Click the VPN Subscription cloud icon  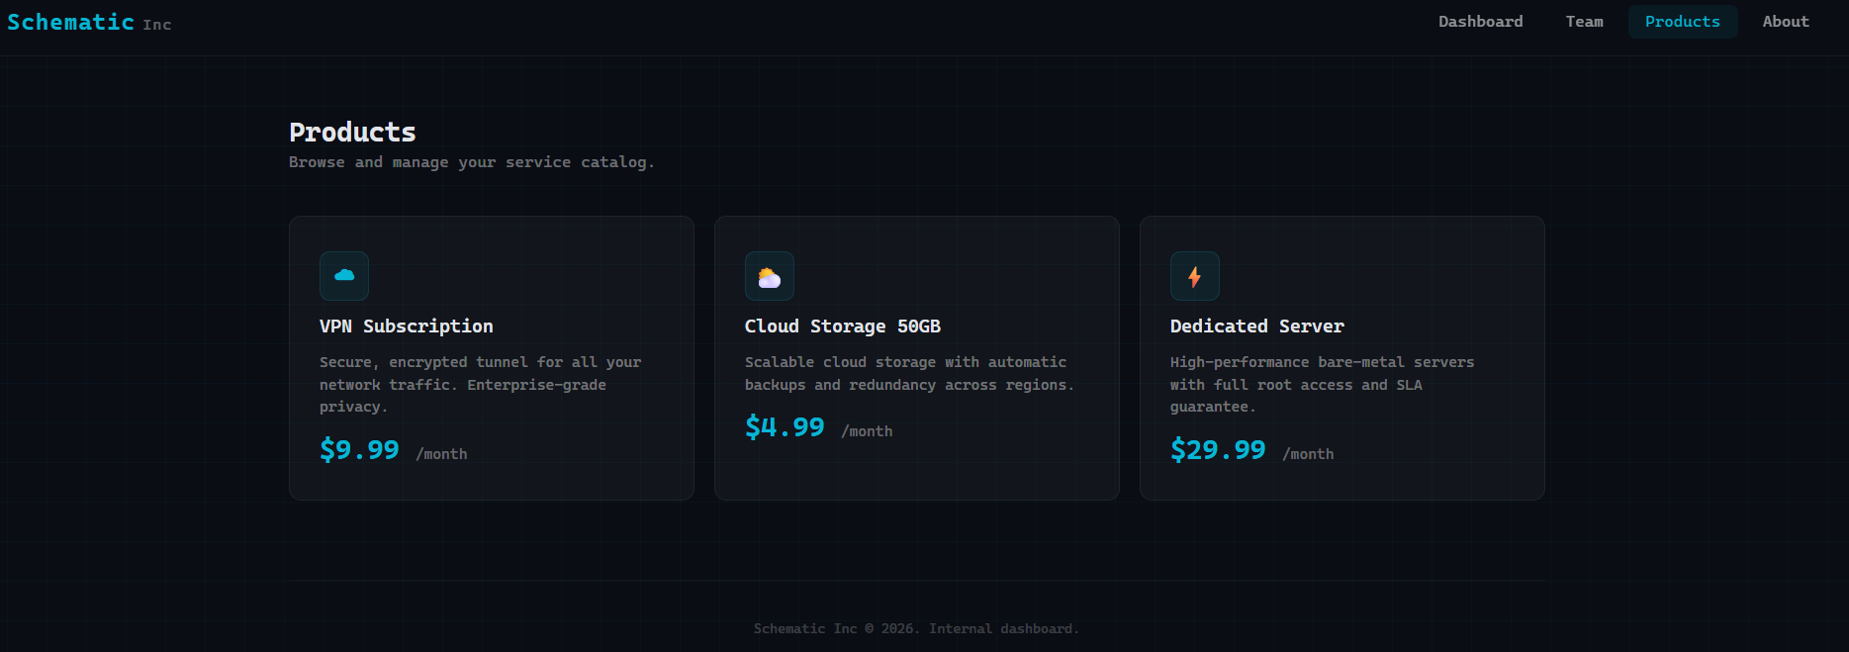[344, 276]
